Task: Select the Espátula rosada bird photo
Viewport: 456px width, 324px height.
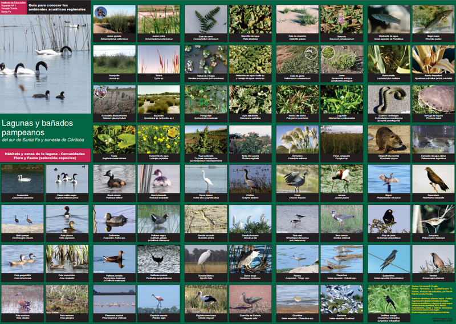Action: click(158, 298)
